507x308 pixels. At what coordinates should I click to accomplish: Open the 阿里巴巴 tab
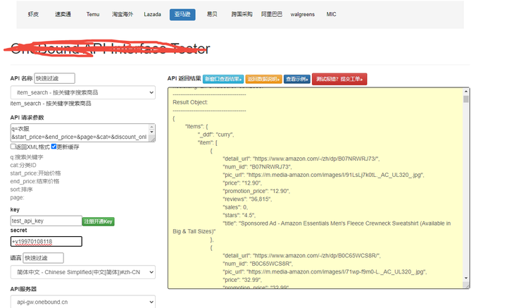click(272, 14)
